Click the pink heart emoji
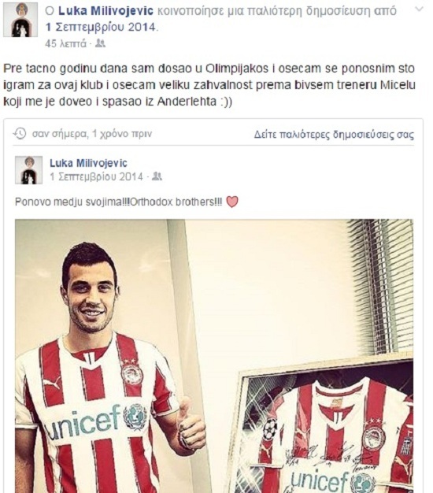 (232, 202)
